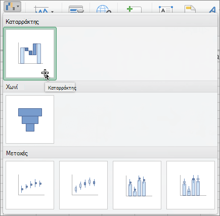The image size is (220, 216).
Task: Open the WordArt letter A icon
Action: (x=212, y=10)
